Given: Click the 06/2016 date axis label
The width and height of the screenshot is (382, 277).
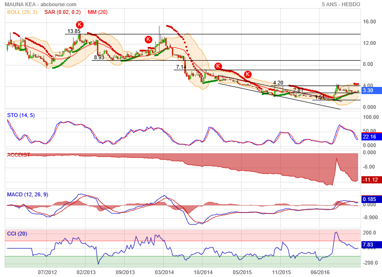Looking at the screenshot, I should (320, 272).
